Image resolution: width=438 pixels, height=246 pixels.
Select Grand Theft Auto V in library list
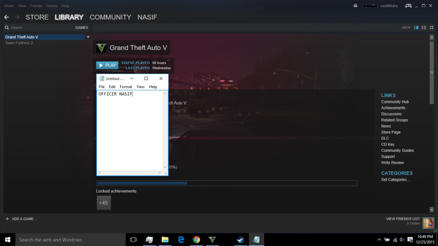point(44,37)
